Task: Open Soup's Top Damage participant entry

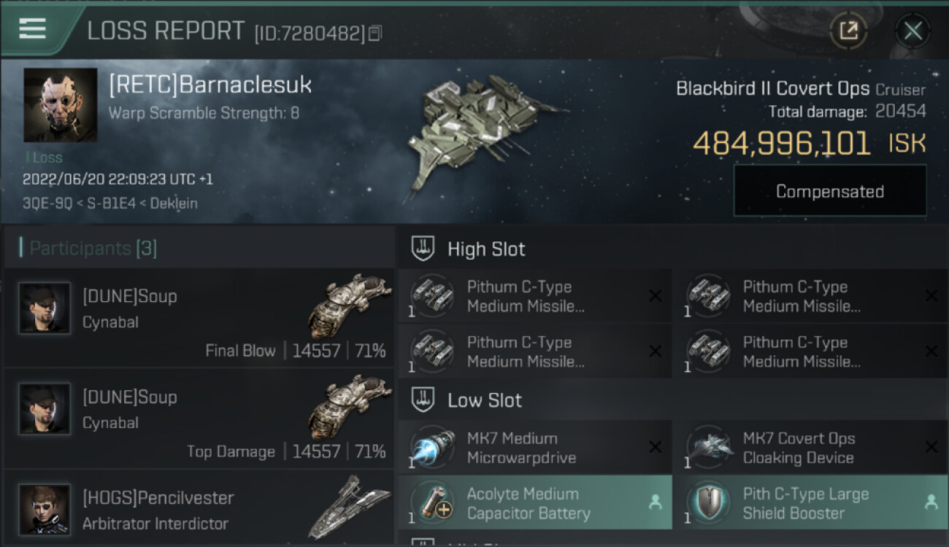Action: pyautogui.click(x=199, y=419)
